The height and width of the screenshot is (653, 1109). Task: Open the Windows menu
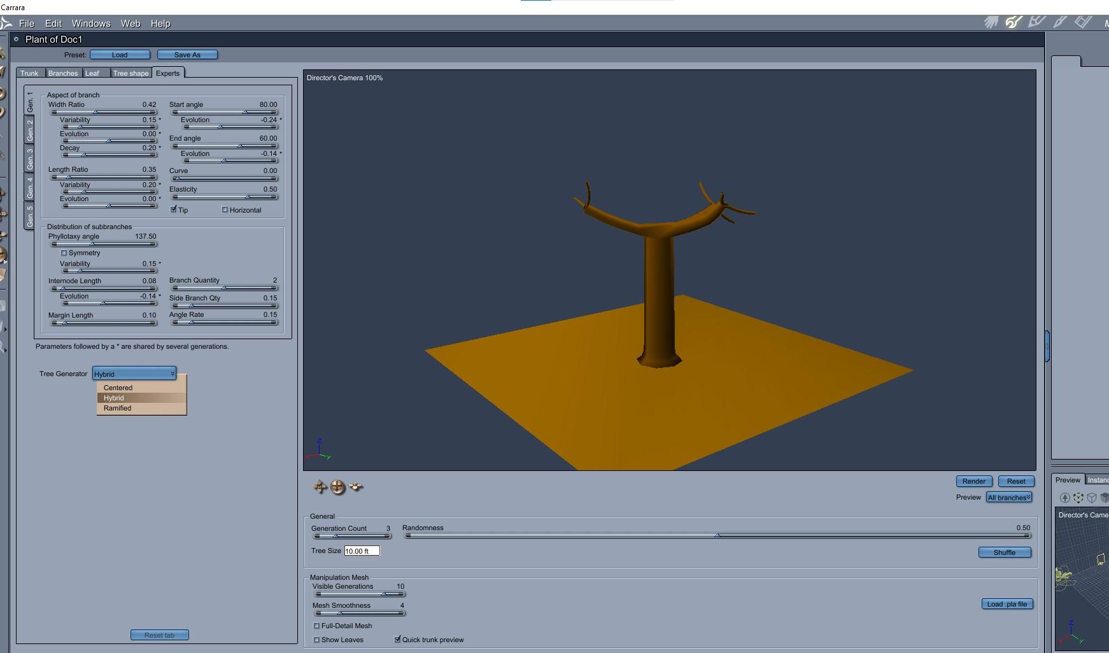pyautogui.click(x=91, y=24)
